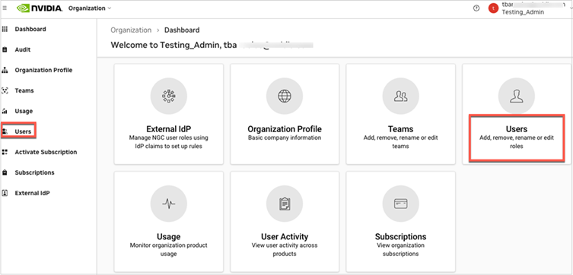Open Dashboard in the sidebar
573x275 pixels.
click(30, 29)
